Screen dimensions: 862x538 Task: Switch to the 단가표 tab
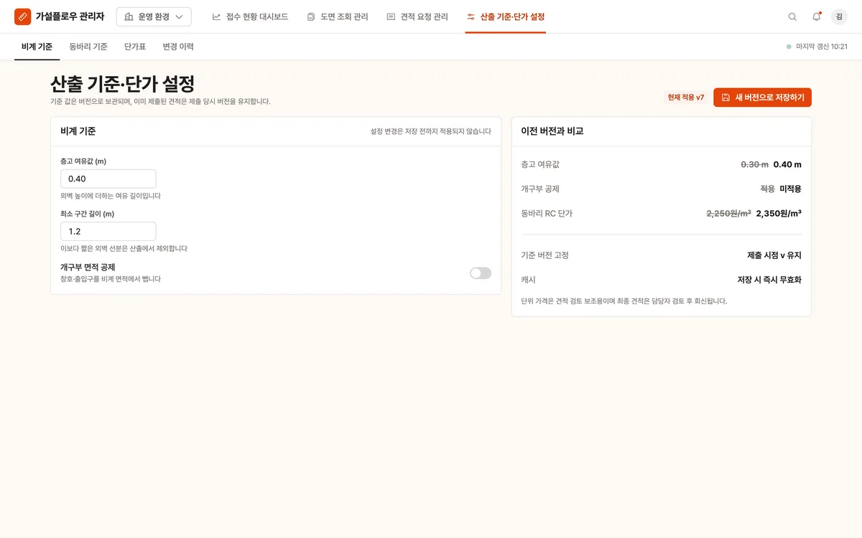(x=135, y=47)
